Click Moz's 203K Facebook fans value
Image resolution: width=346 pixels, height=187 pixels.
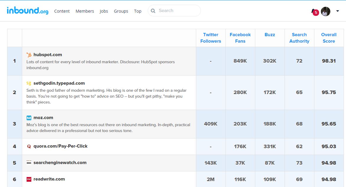click(x=240, y=124)
